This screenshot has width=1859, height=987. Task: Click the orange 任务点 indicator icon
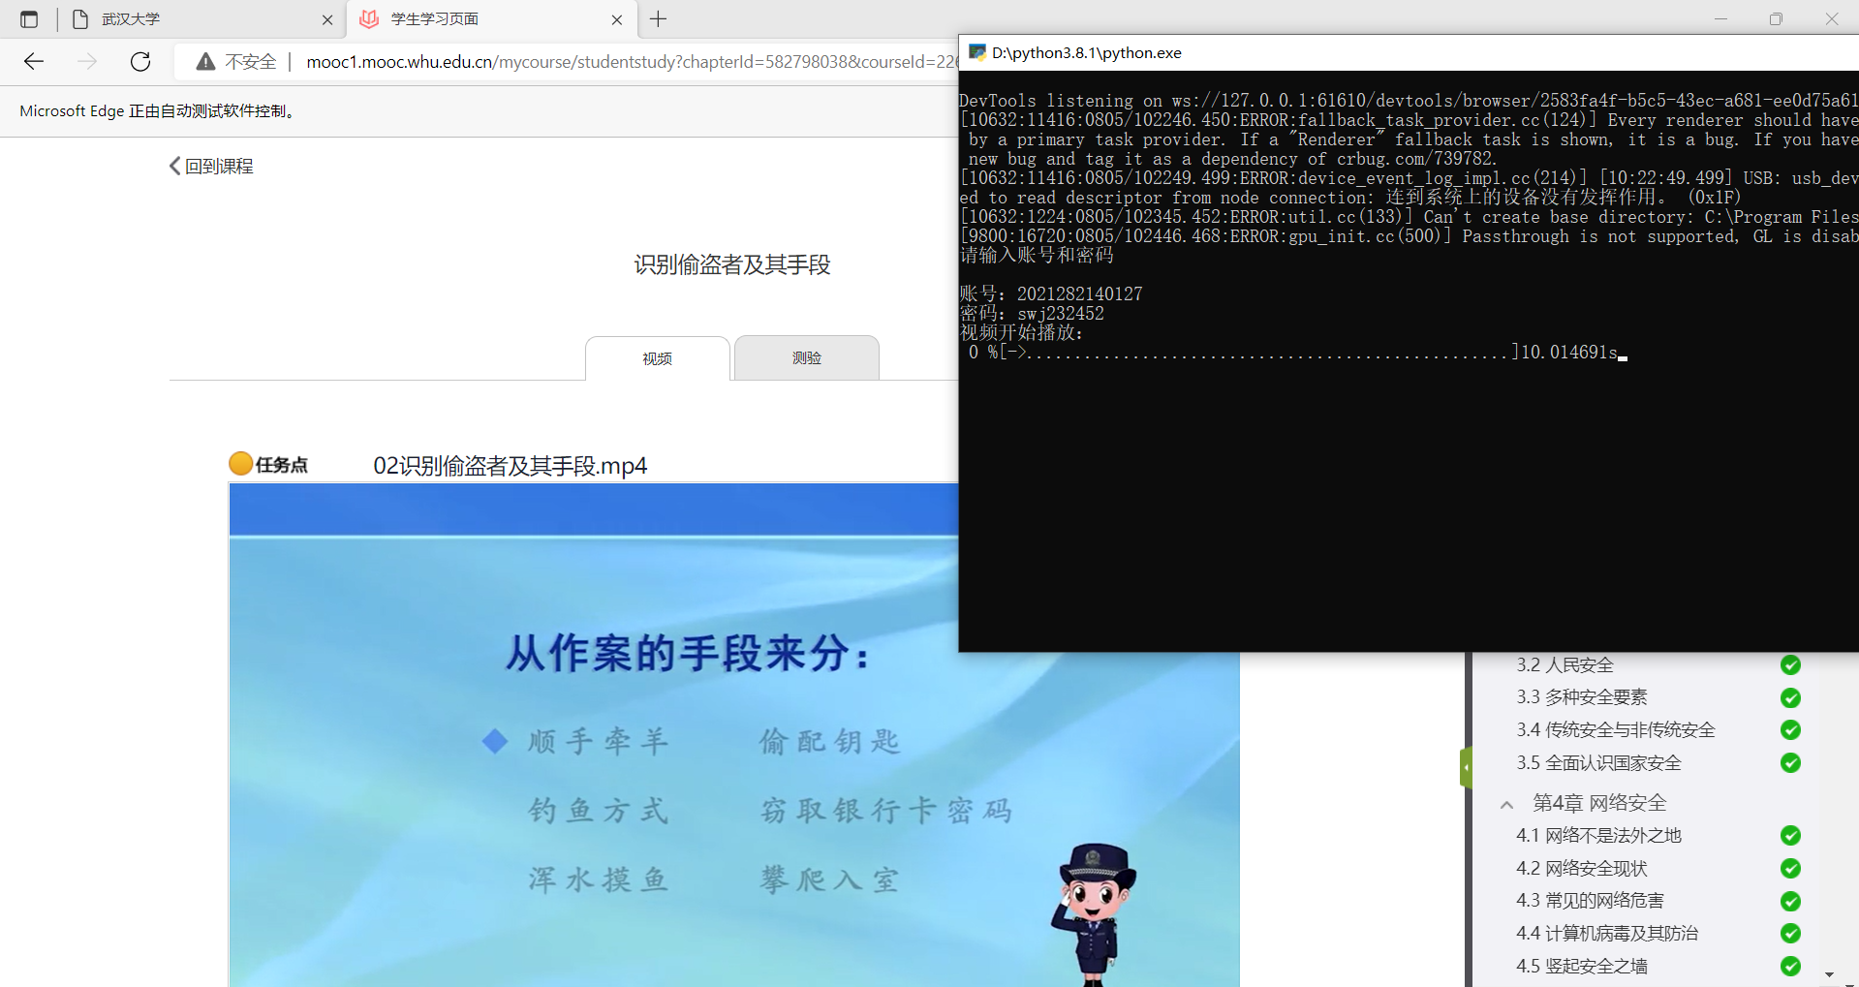[241, 464]
